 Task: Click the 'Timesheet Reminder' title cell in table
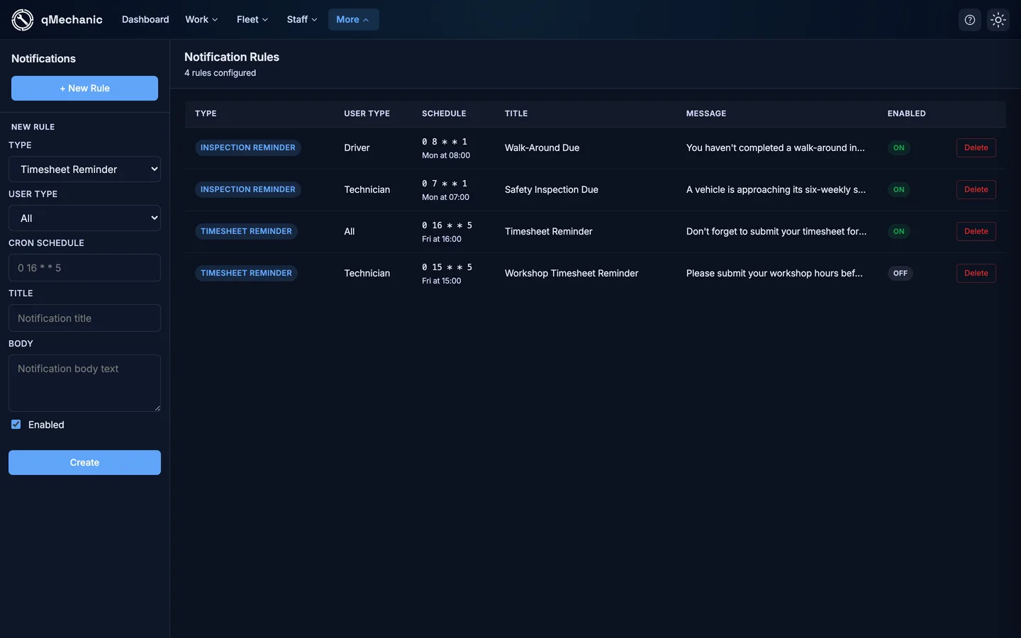(x=548, y=232)
